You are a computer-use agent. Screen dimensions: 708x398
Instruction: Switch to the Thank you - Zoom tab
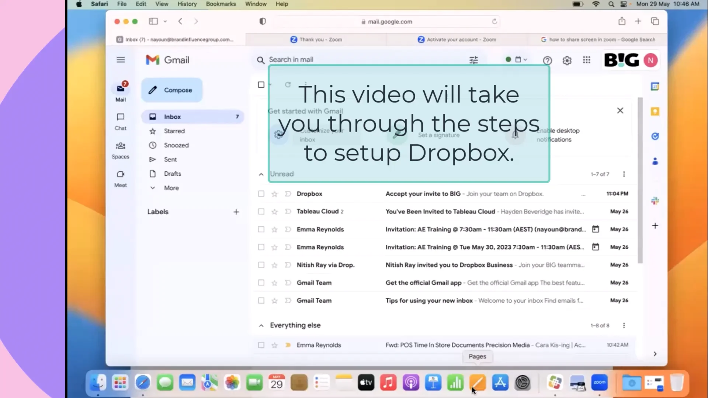[316, 39]
